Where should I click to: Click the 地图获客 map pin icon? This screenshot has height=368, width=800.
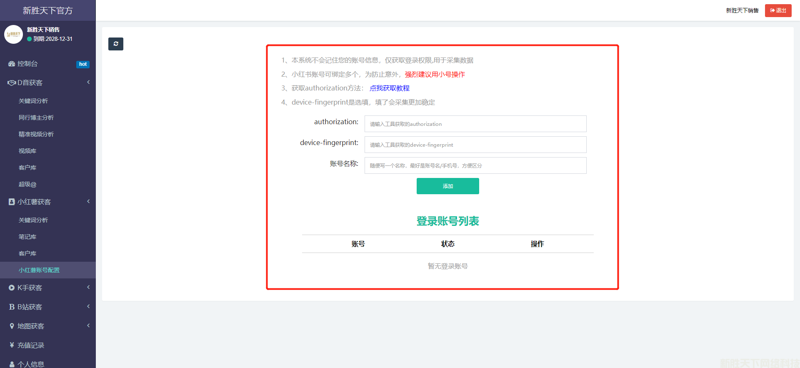12,326
